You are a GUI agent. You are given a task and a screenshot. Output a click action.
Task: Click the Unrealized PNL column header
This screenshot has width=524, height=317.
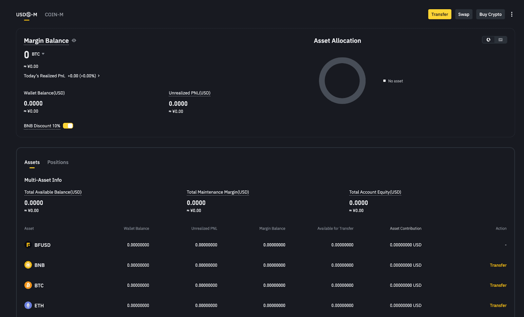pyautogui.click(x=204, y=228)
